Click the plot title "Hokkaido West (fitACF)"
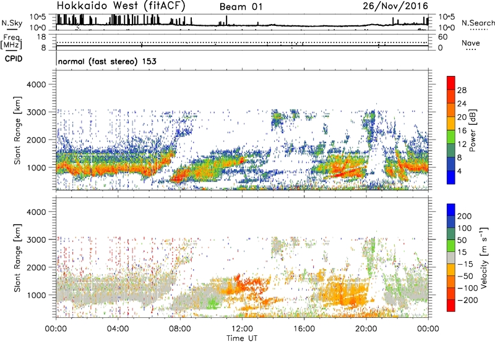The height and width of the screenshot is (342, 495). point(121,6)
